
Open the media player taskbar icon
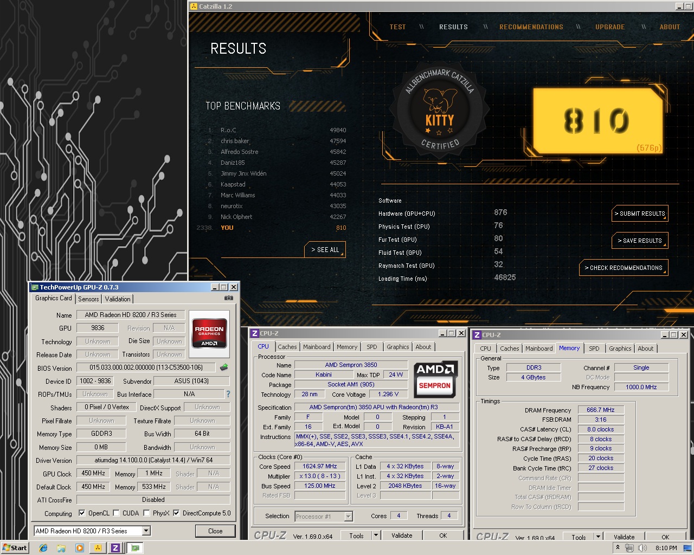click(x=80, y=548)
